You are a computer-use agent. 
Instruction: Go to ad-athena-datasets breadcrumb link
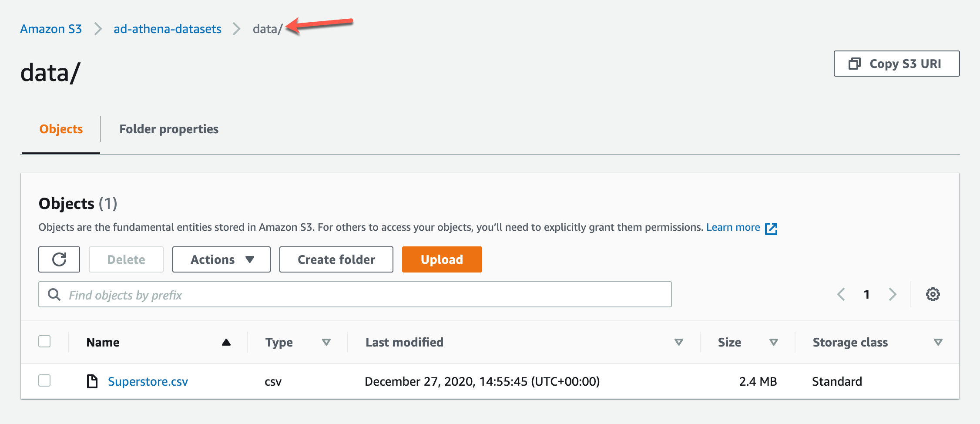tap(168, 29)
